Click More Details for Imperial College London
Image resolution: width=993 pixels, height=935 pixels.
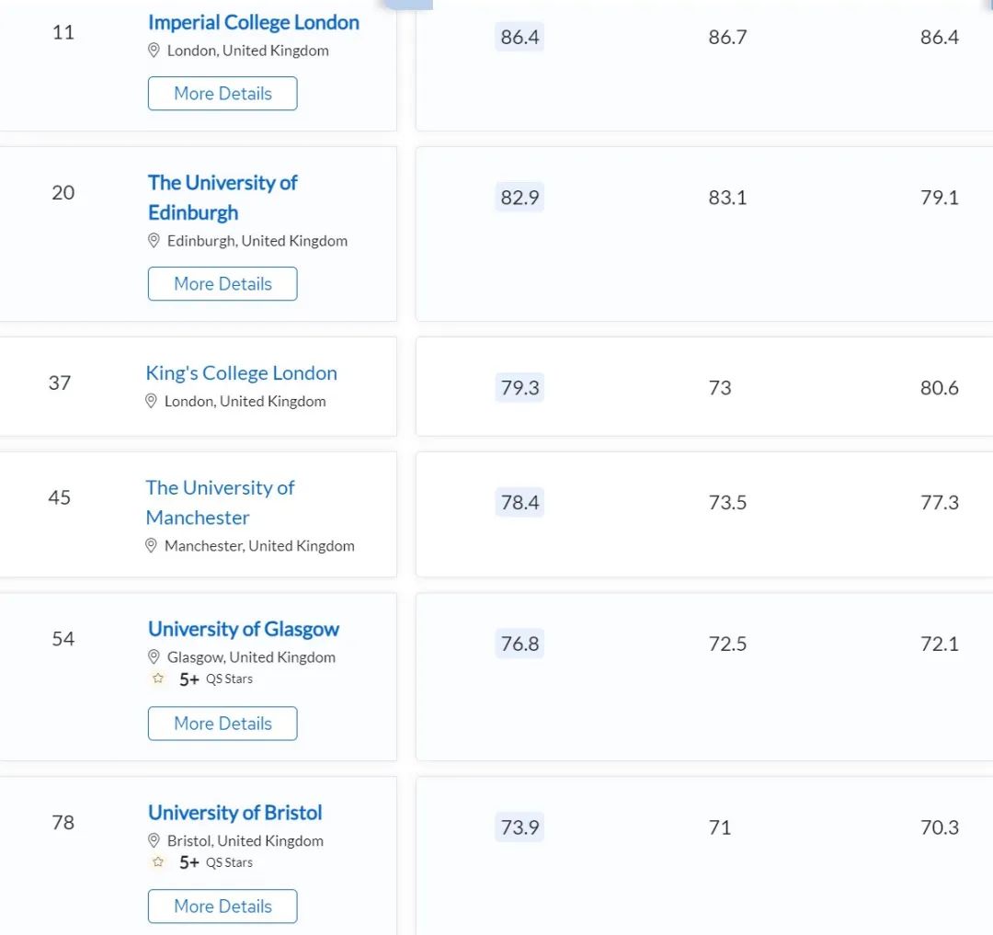click(x=223, y=94)
